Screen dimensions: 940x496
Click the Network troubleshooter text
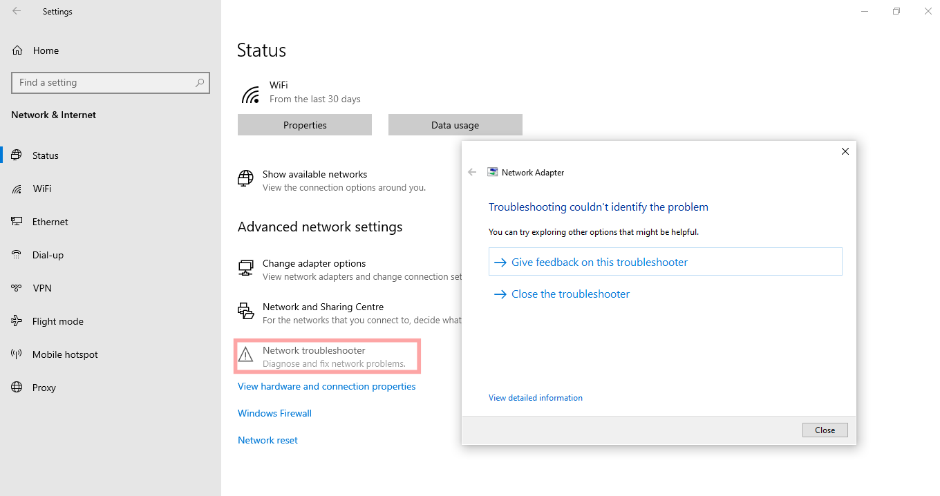[x=314, y=350]
